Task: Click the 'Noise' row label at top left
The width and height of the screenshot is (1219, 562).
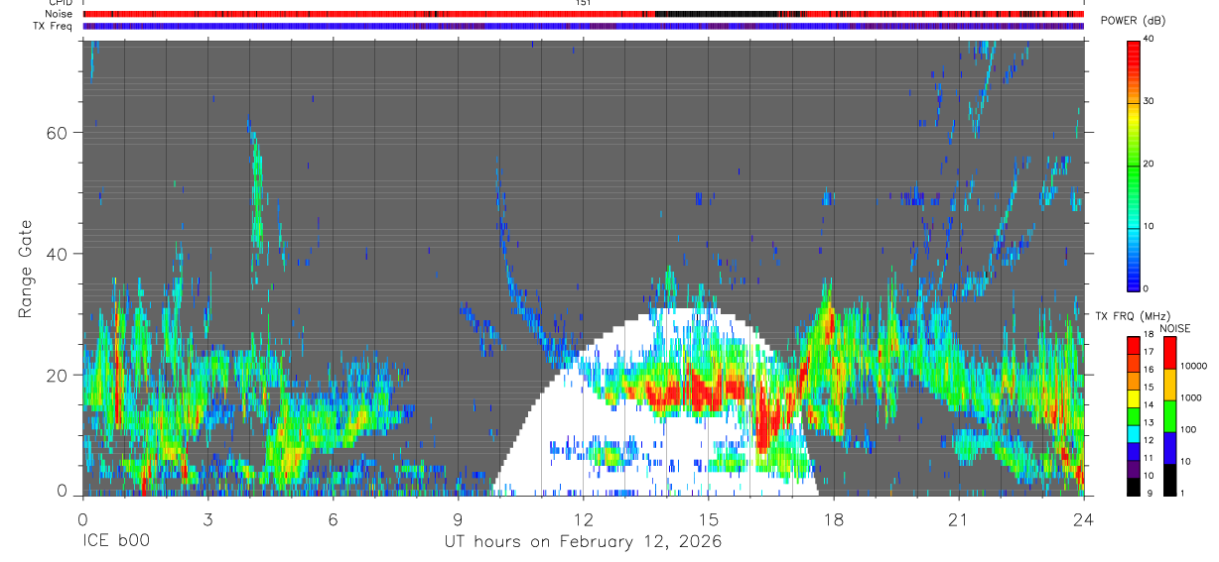Action: click(x=59, y=14)
